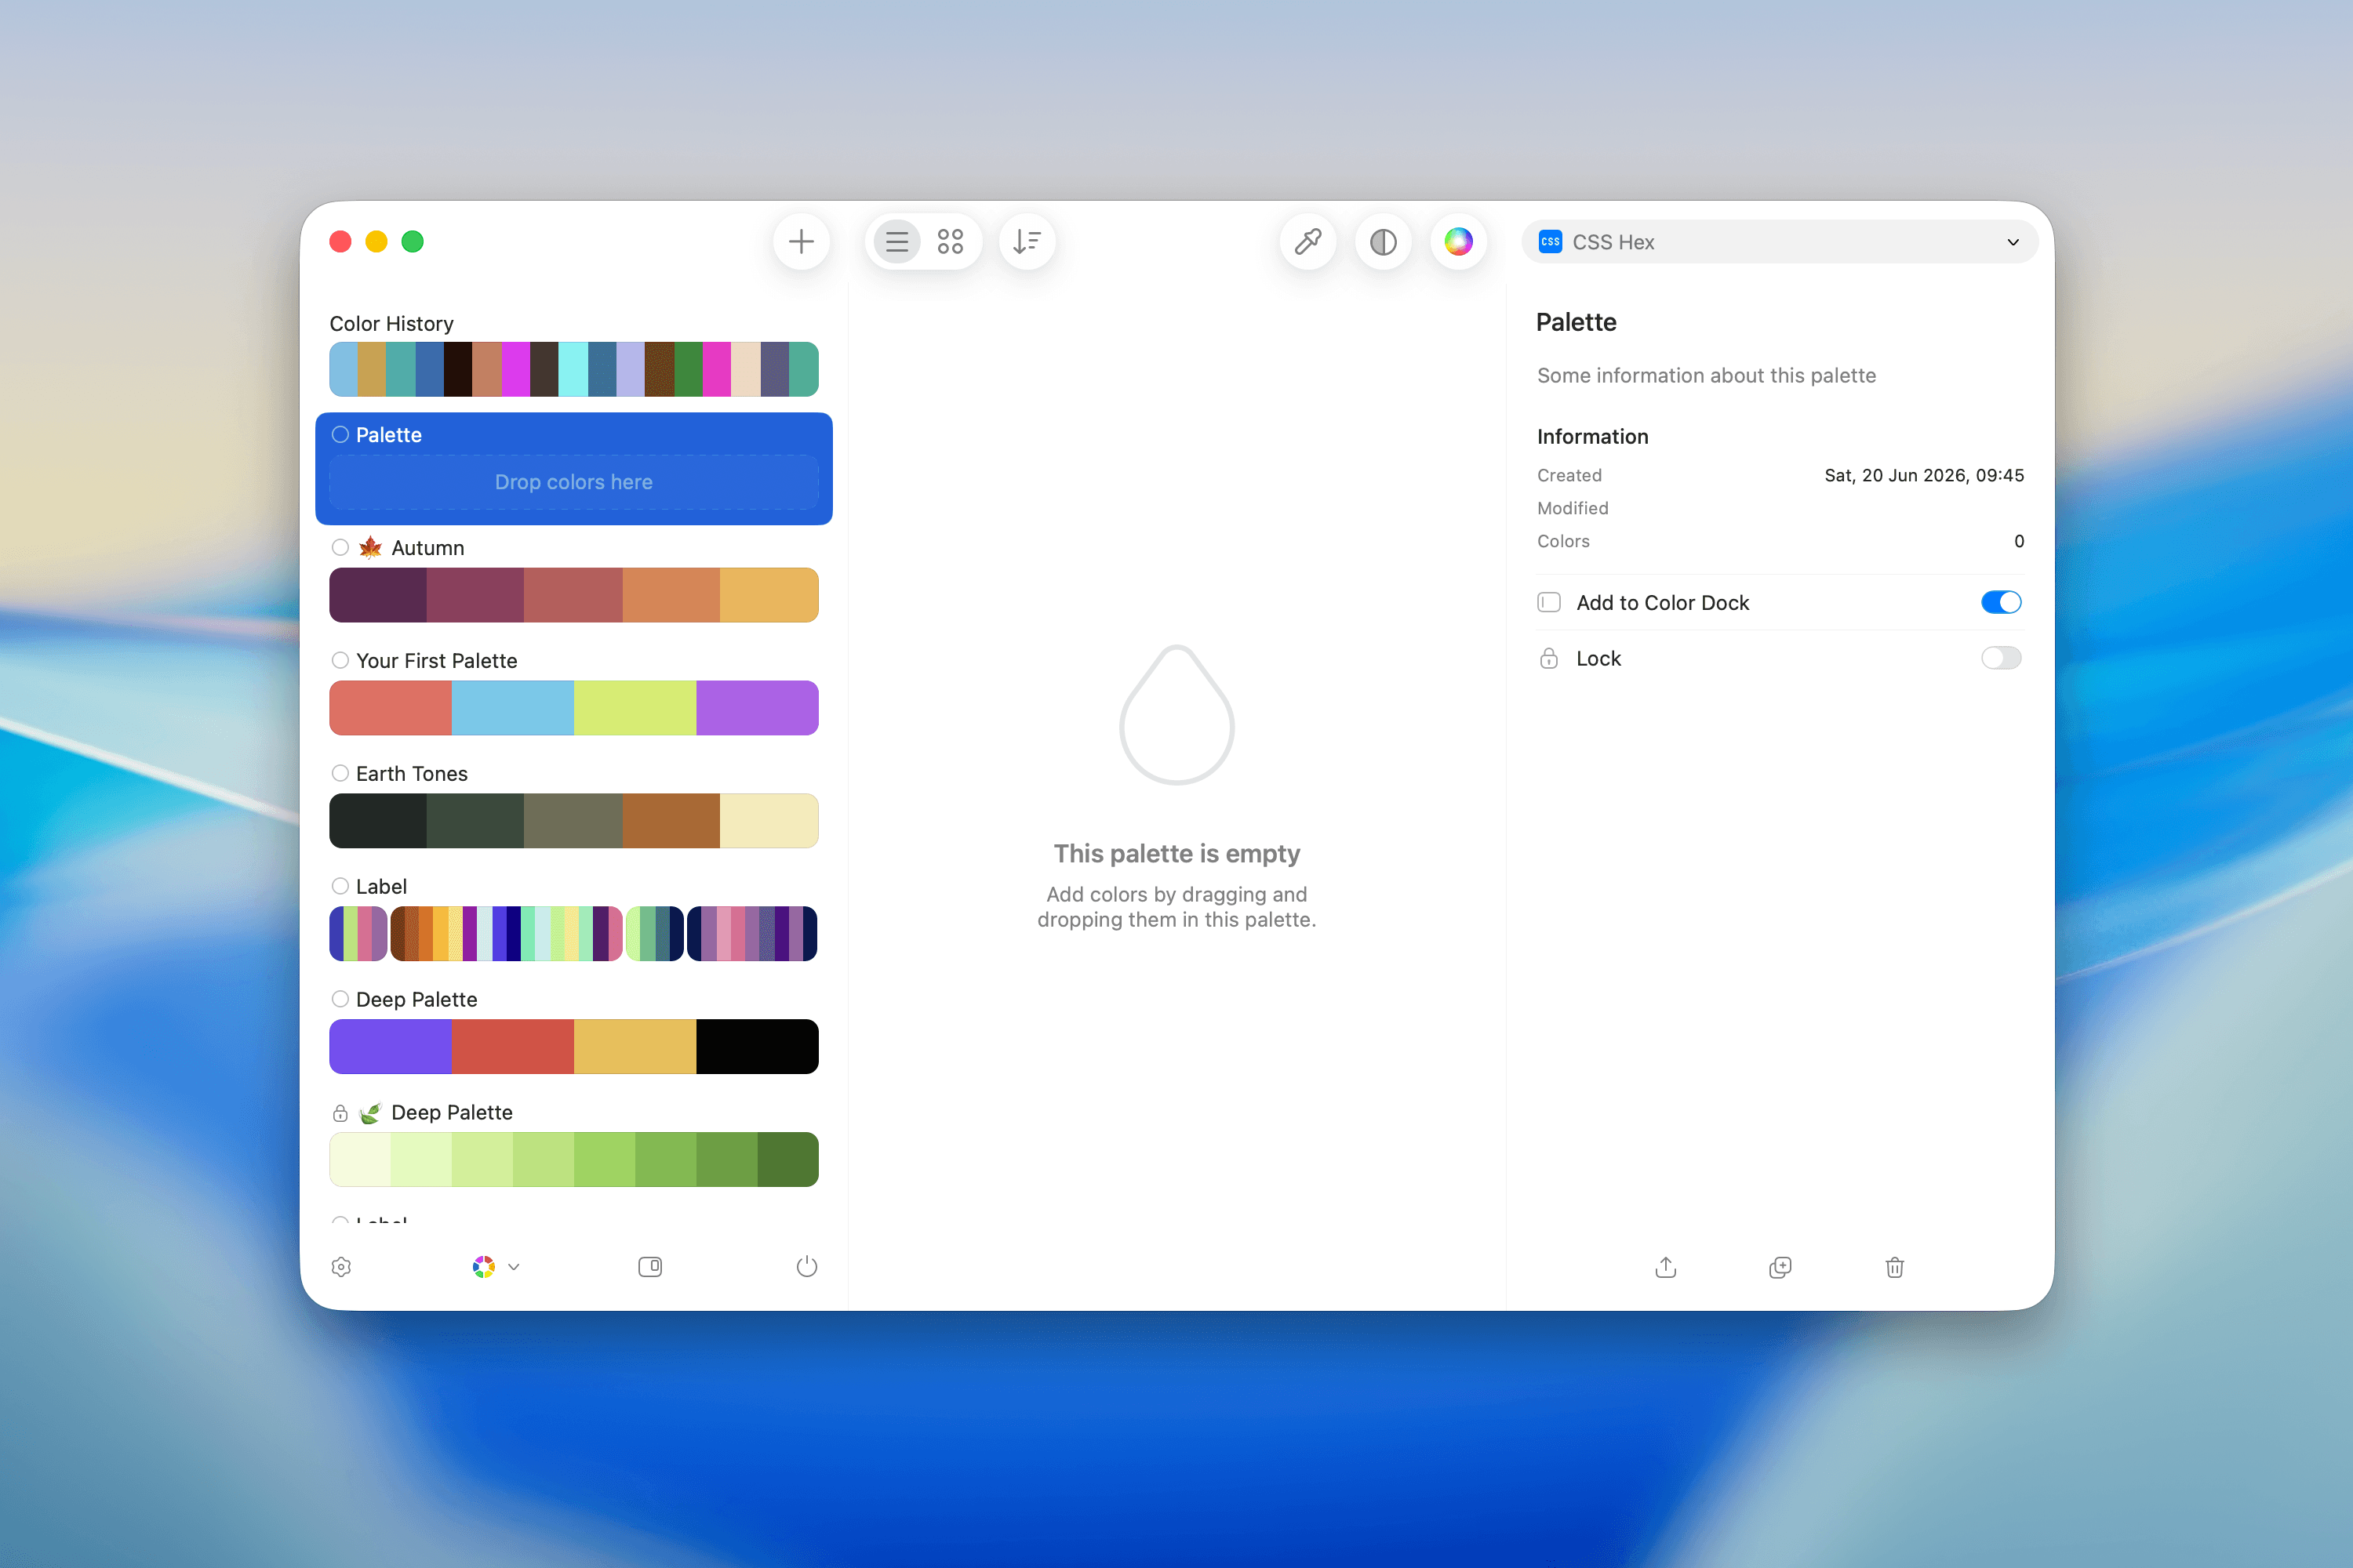Image resolution: width=2353 pixels, height=1568 pixels.
Task: Switch to grid view layout
Action: [x=951, y=242]
